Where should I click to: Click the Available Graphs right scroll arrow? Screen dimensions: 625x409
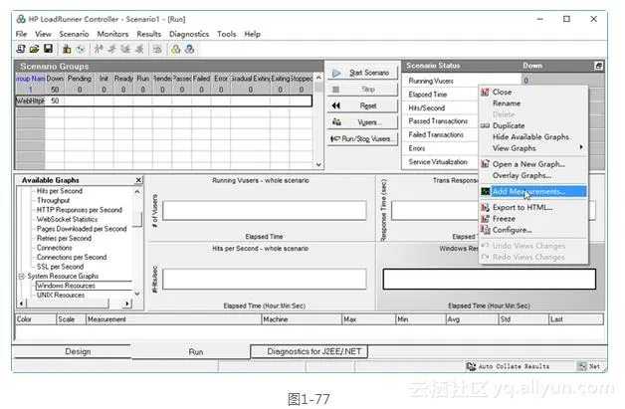(x=127, y=304)
